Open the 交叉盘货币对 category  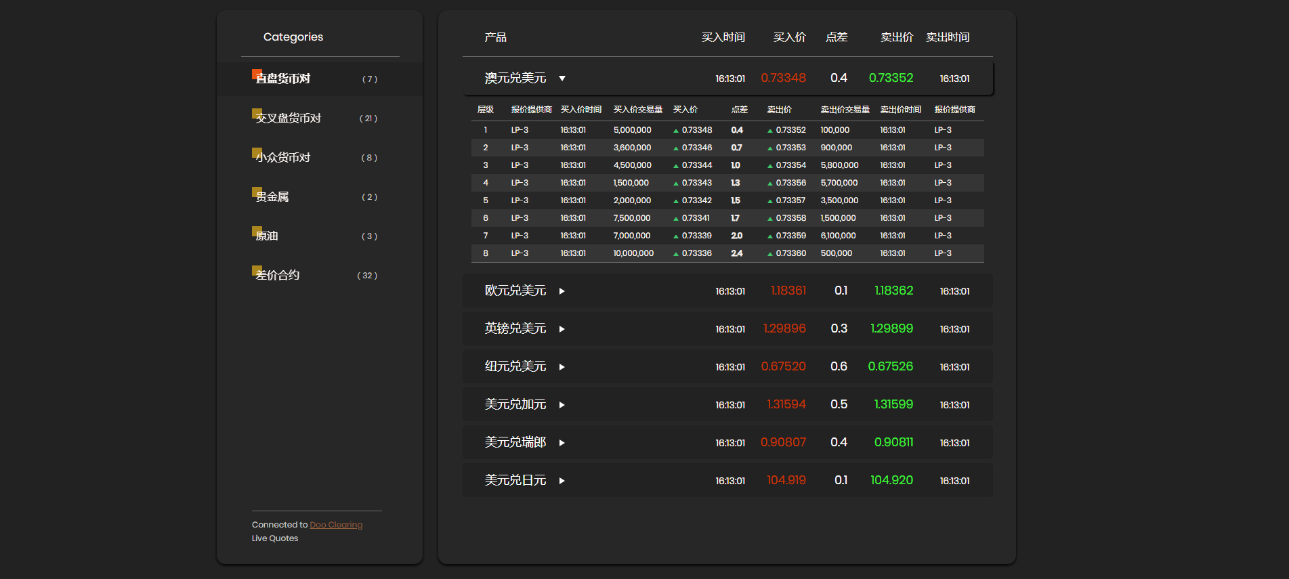(x=320, y=118)
